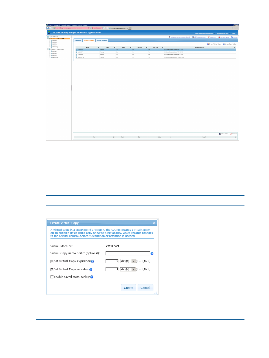Viewport: 269px width, 358px height.
Task: Click the browser back arrow button
Action: 48,28
